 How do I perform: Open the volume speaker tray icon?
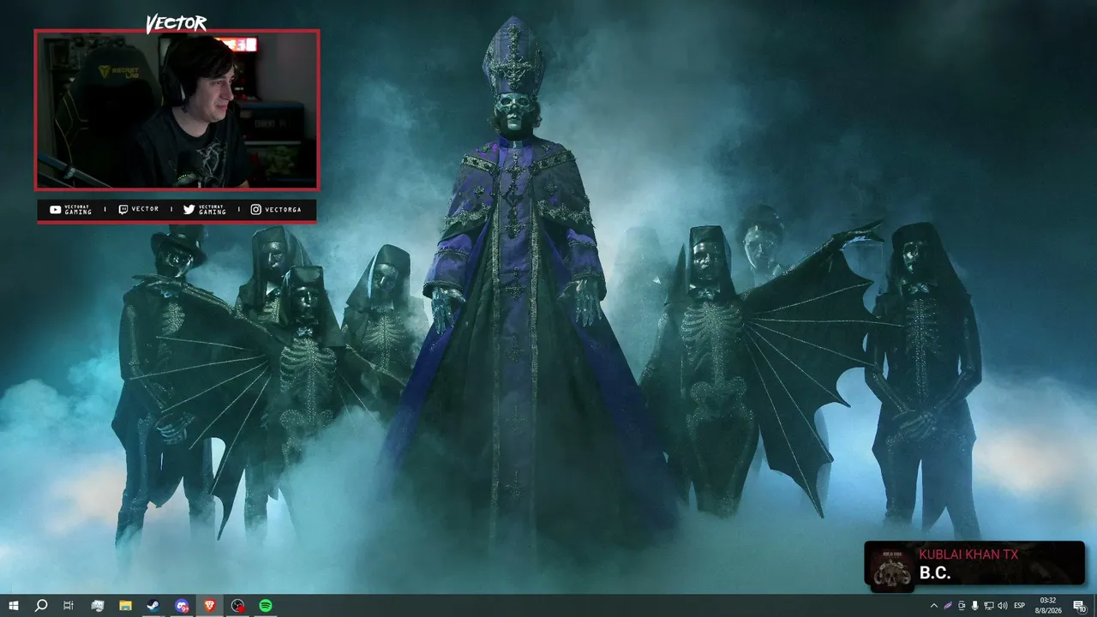click(x=1003, y=606)
